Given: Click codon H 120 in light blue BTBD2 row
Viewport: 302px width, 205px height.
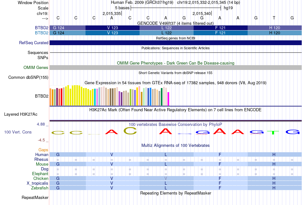Looking at the screenshot, I should coord(275,33).
